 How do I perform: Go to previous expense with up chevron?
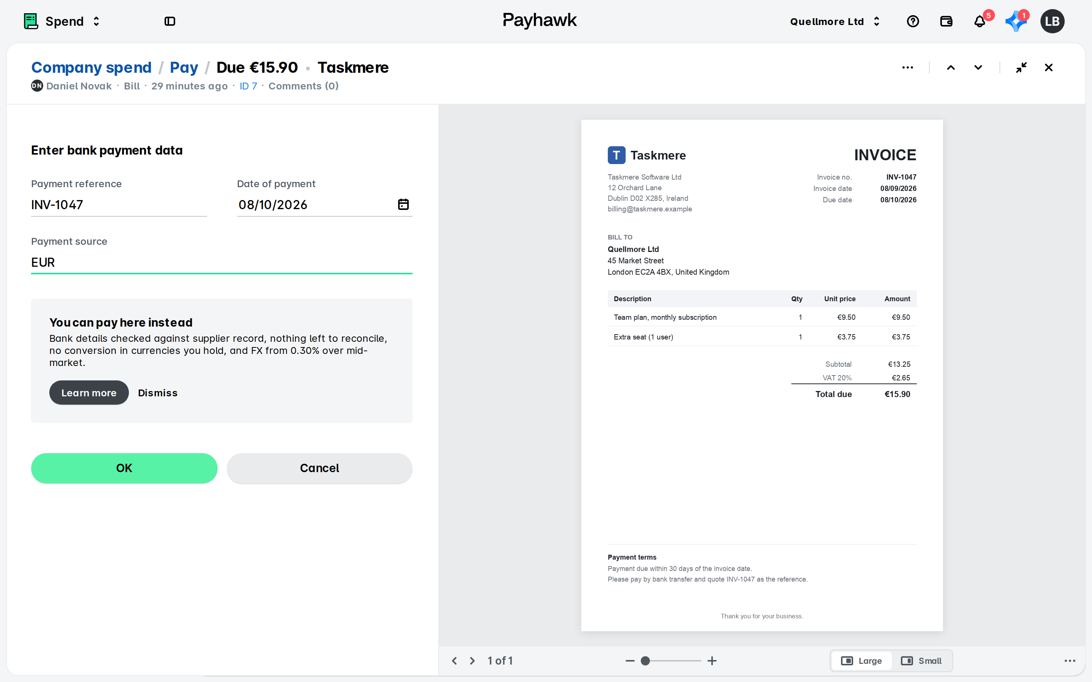pyautogui.click(x=951, y=68)
